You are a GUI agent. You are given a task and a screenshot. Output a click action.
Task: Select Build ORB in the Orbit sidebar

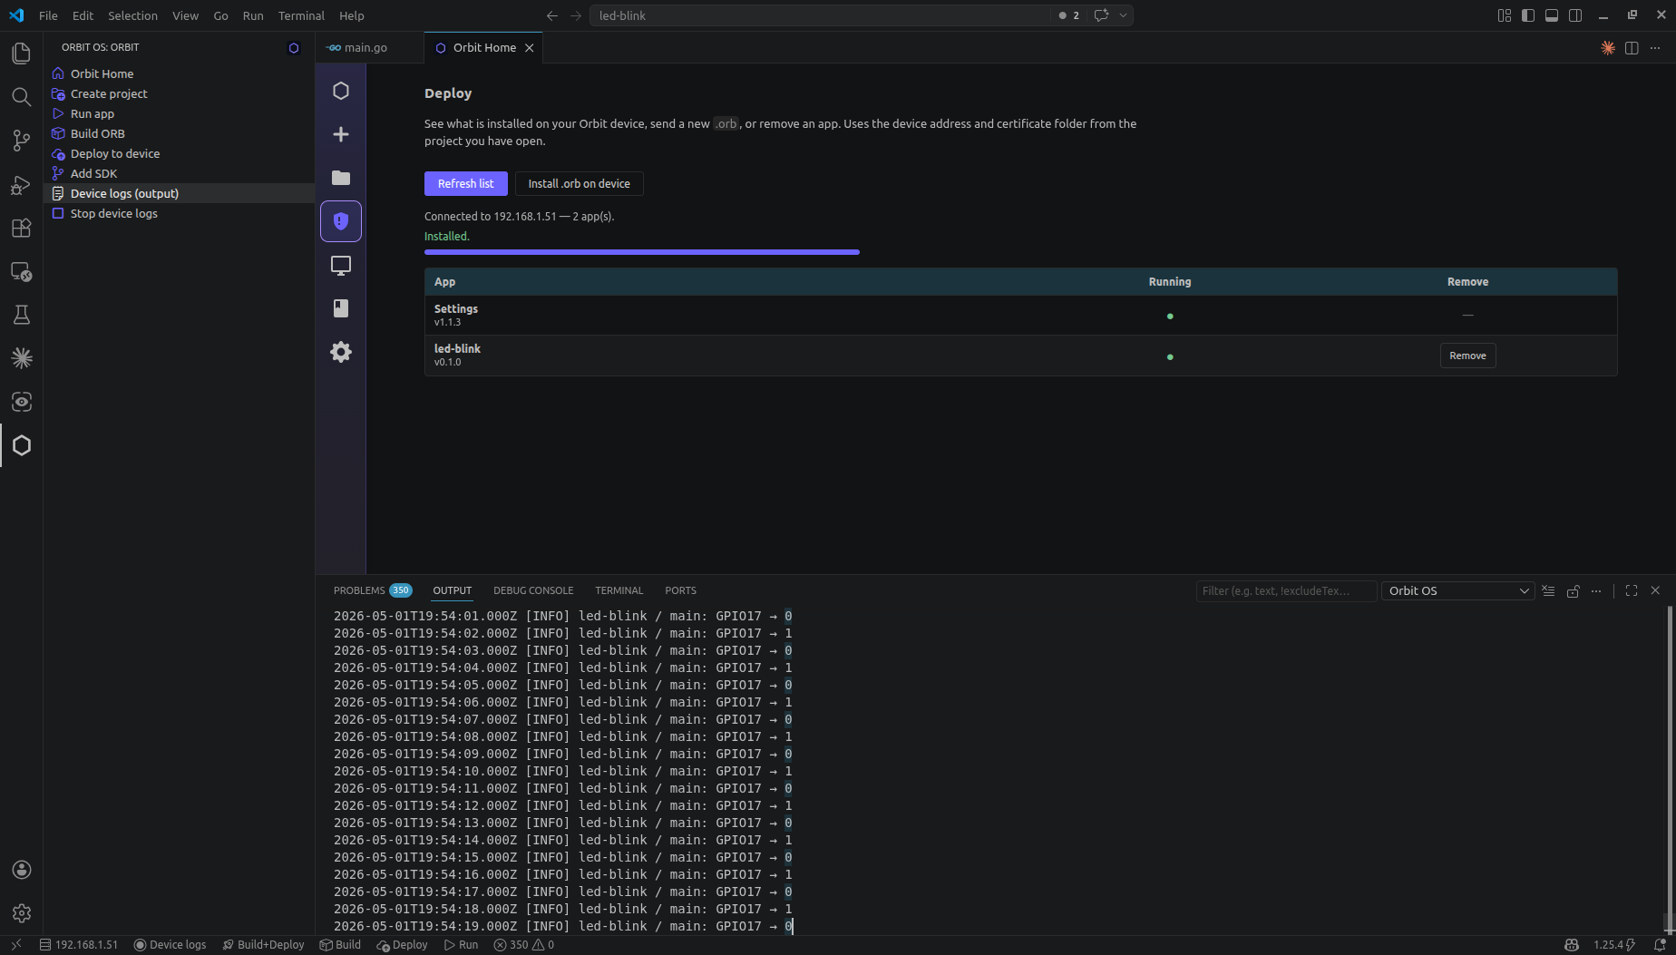point(179,133)
